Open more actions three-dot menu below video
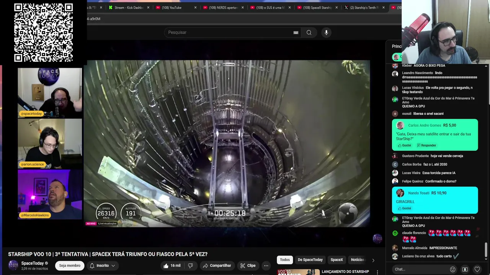 click(266, 265)
